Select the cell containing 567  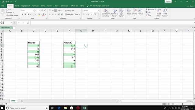click(x=34, y=54)
